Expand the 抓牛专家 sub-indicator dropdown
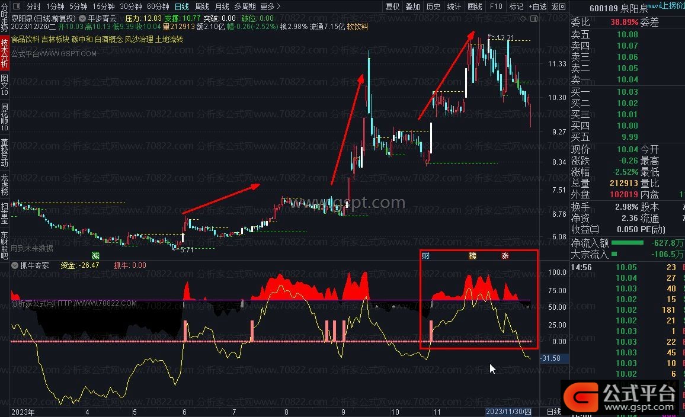This screenshot has height=417, width=685. [x=15, y=265]
